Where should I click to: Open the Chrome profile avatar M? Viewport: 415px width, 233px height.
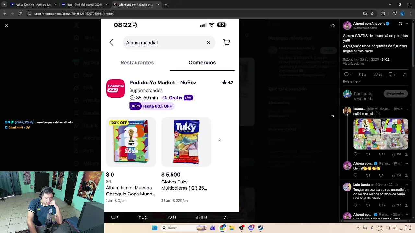402,14
